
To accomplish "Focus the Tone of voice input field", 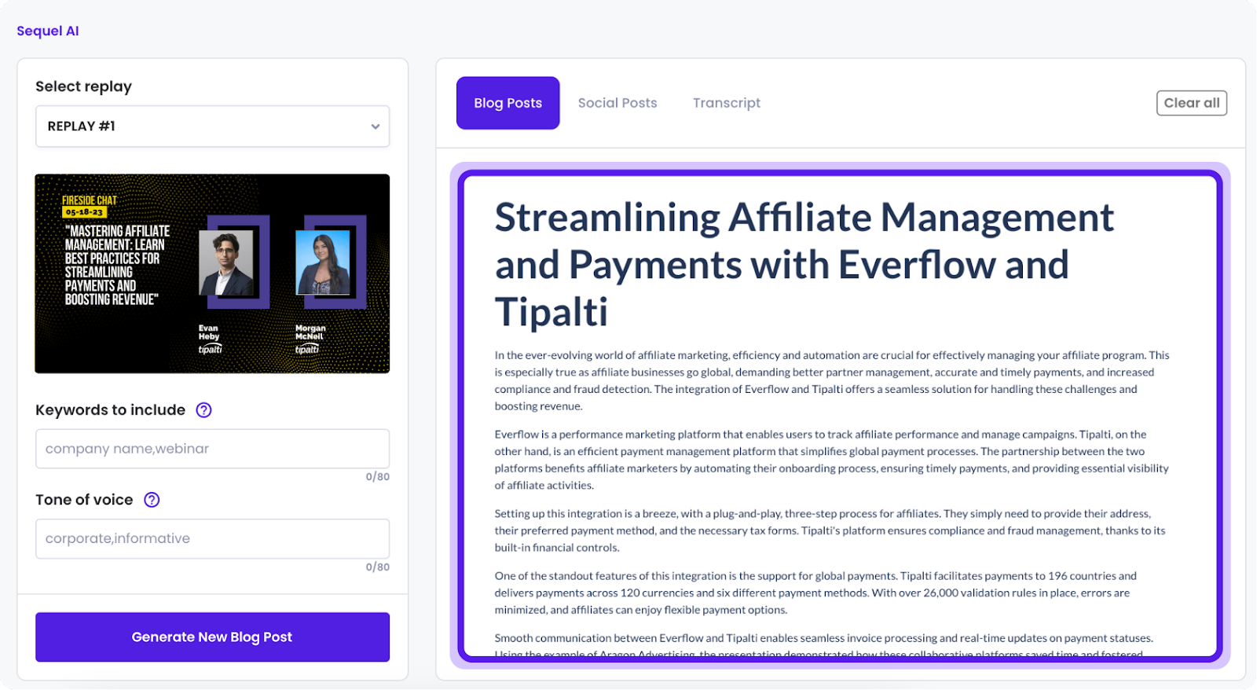I will point(212,538).
